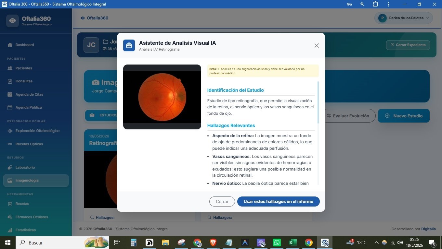Screen dimensions: 442x249
Task: Click 'Usar estos hallazgos en el informe'
Action: click(279, 201)
